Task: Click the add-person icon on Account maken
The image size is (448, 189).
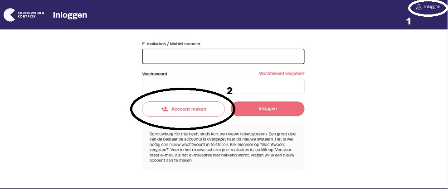Action: pos(165,109)
